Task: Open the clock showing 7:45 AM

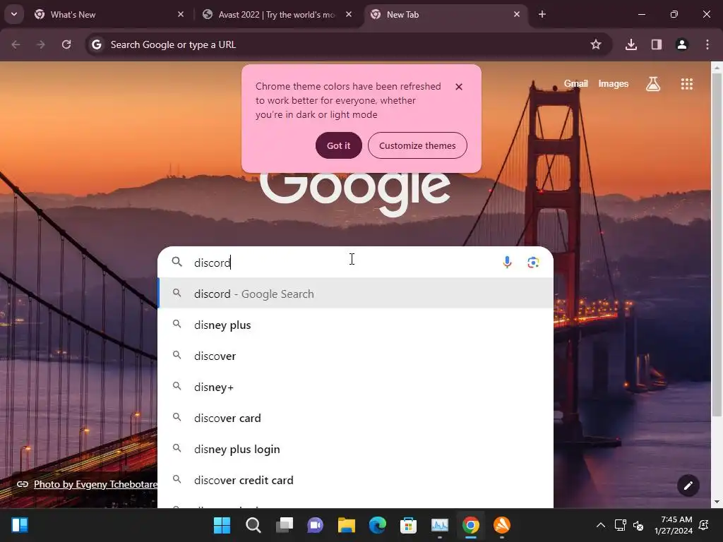Action: (x=673, y=525)
